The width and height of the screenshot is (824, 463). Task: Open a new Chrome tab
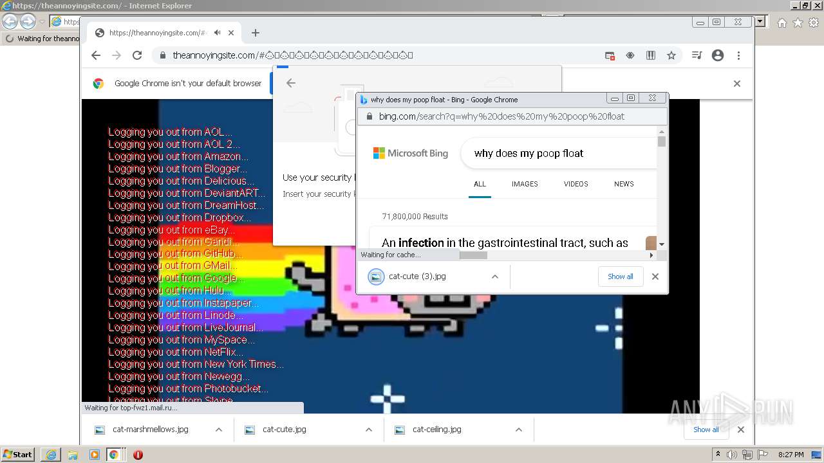click(x=256, y=33)
